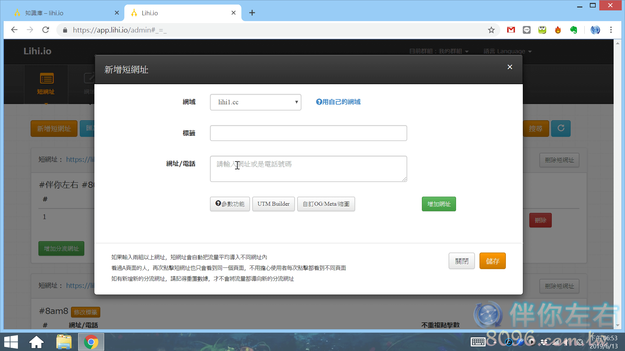The height and width of the screenshot is (351, 625).
Task: Click the second 刪除短網址 button
Action: tap(559, 286)
